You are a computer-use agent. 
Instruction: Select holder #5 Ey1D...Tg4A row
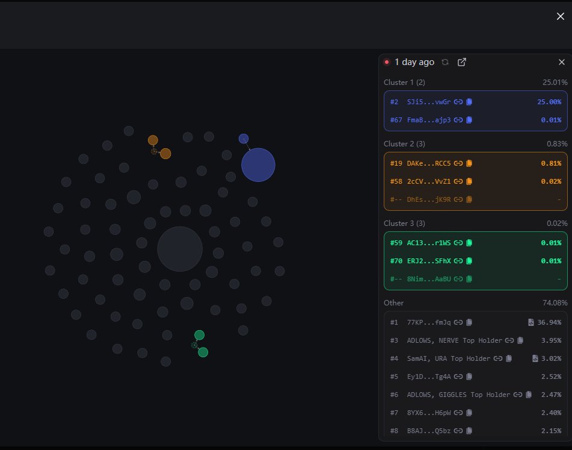click(x=476, y=377)
